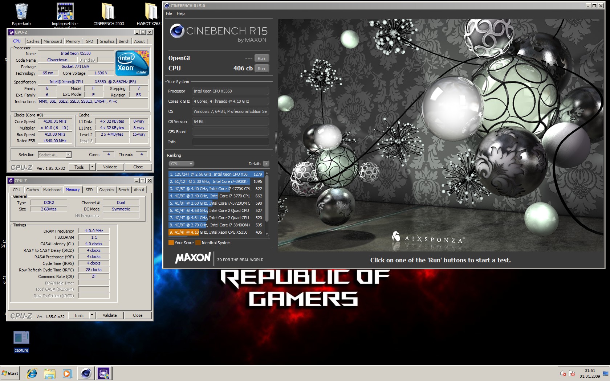Open Tools dropdown arrow in bottom CPU-Z
The width and height of the screenshot is (610, 381).
[92, 315]
